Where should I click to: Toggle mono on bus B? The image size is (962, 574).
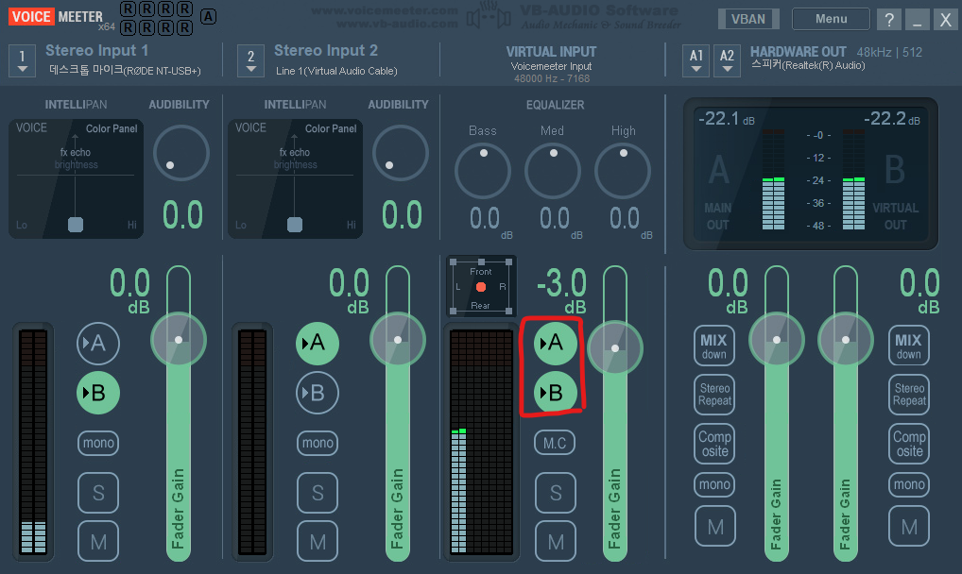pos(909,484)
